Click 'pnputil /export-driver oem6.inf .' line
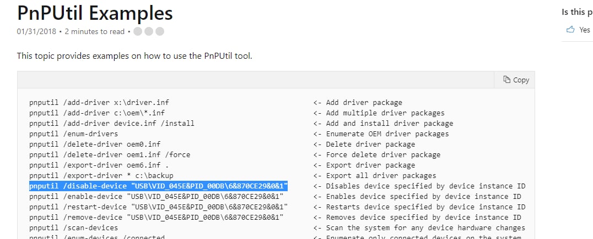 click(x=99, y=165)
